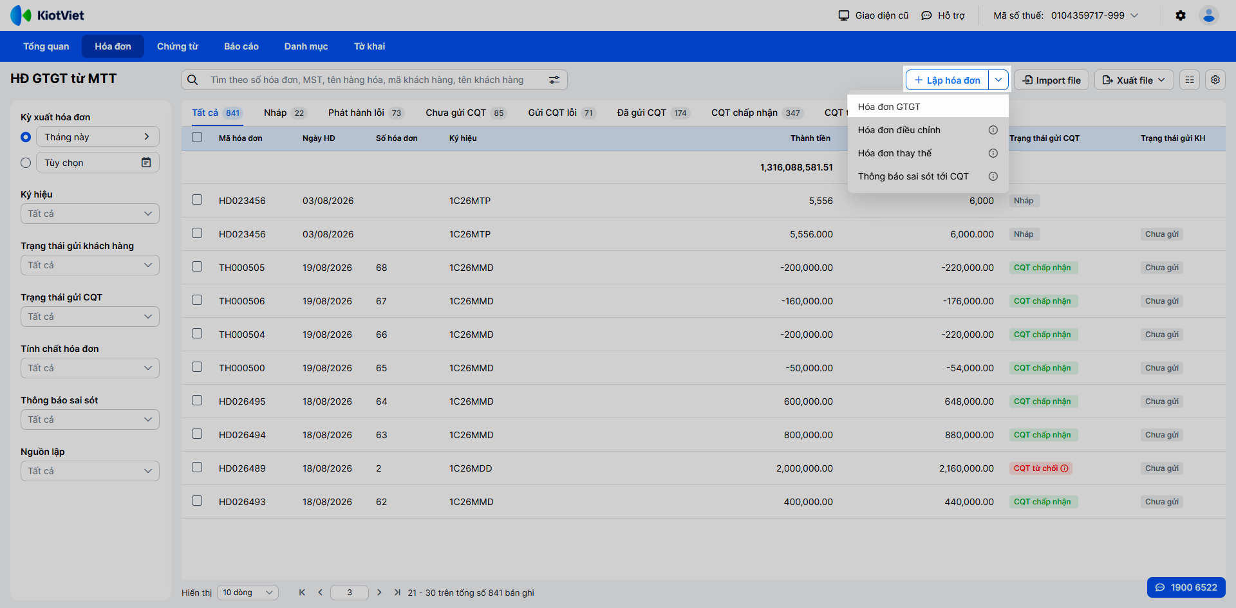Open Xuất file dropdown
The height and width of the screenshot is (608, 1236).
pyautogui.click(x=1134, y=80)
